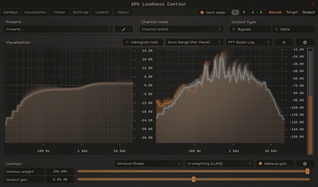Viewport: 318px width, 187px height.
Task: Open the Update tab
Action: 102,12
